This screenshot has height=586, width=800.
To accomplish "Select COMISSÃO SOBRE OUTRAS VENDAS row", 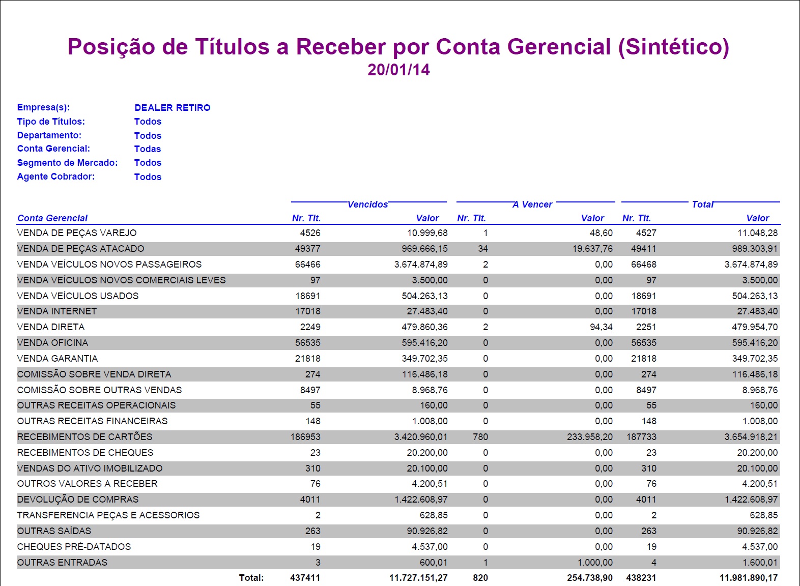I will (398, 390).
